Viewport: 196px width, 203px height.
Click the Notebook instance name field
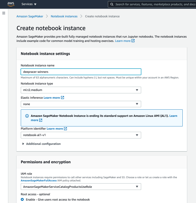(81, 72)
